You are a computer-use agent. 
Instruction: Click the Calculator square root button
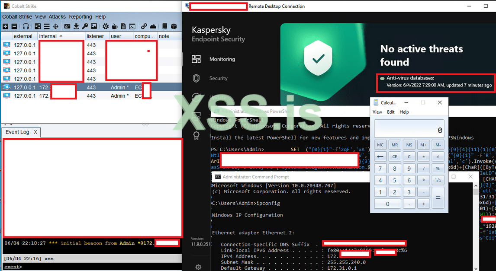(x=438, y=156)
